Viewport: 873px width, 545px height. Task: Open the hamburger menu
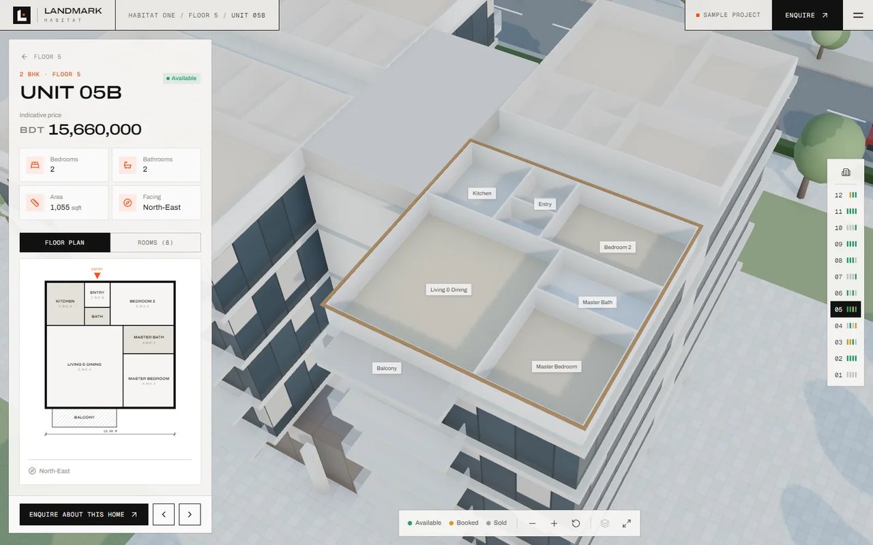click(x=858, y=15)
